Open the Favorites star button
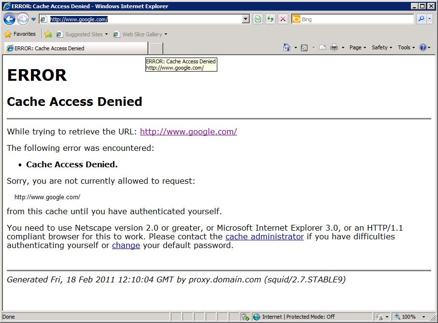 click(x=20, y=34)
